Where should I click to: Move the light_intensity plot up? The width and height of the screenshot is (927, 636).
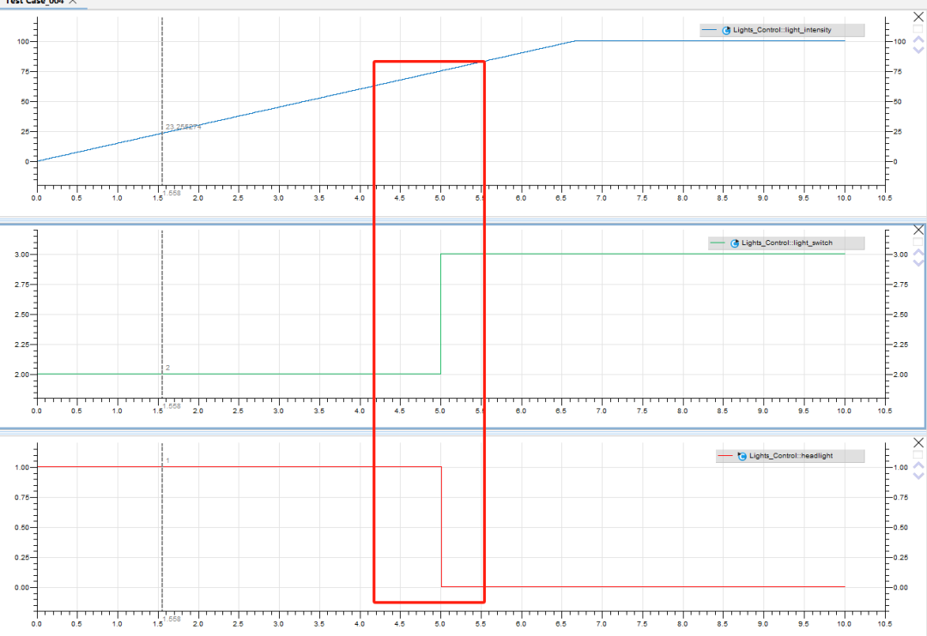pos(918,39)
